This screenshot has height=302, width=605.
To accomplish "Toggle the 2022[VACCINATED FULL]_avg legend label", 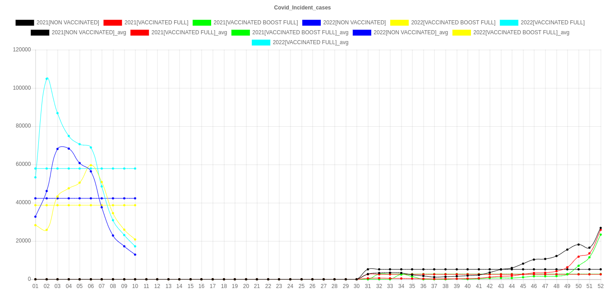I will 310,42.
